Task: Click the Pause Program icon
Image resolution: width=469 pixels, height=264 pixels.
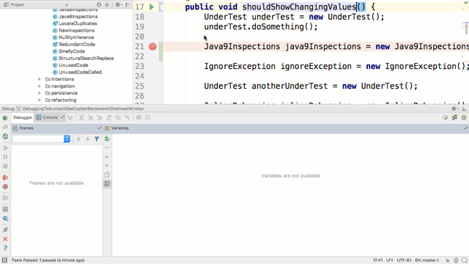Action: (x=5, y=157)
